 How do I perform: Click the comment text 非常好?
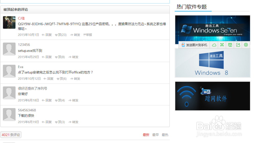point(23,94)
